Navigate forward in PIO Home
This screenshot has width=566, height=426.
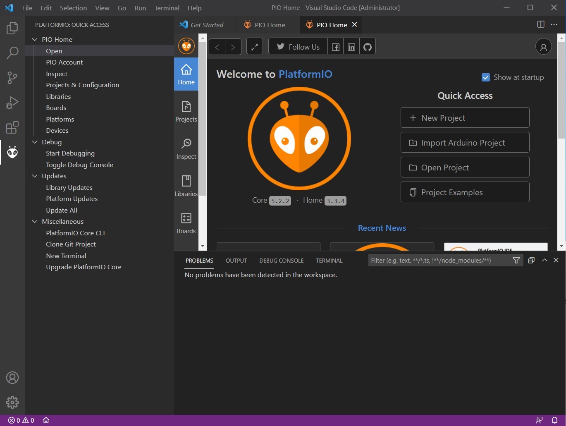pos(233,47)
